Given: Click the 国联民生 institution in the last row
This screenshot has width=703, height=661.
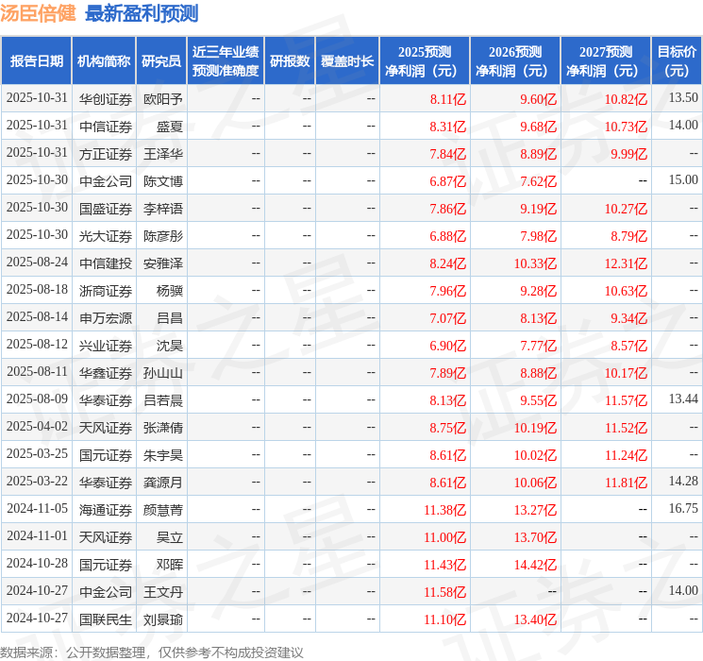Looking at the screenshot, I should click(x=105, y=619).
